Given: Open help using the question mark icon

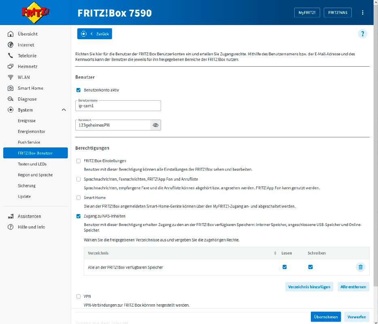Looking at the screenshot, I should click(x=363, y=34).
